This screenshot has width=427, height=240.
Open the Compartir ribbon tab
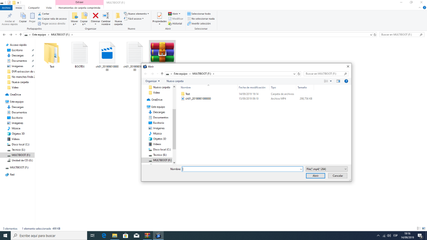34,7
